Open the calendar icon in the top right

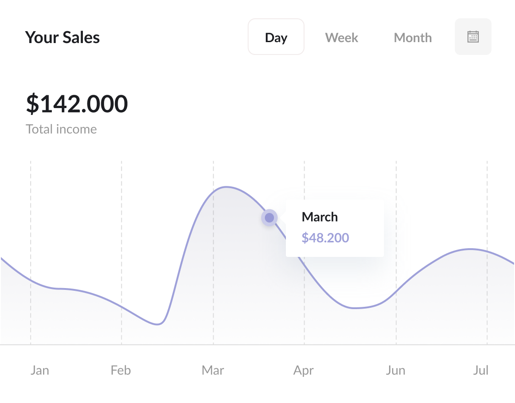coord(473,37)
